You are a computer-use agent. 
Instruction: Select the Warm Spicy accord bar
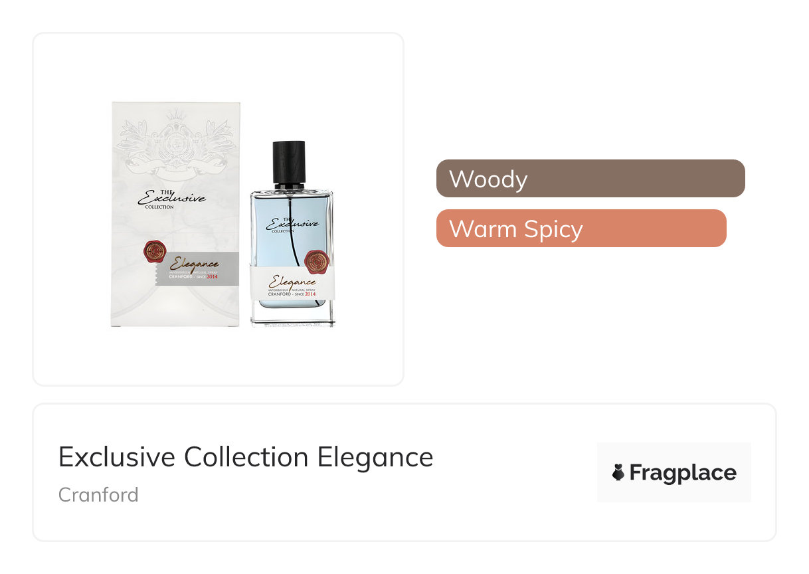tap(581, 228)
